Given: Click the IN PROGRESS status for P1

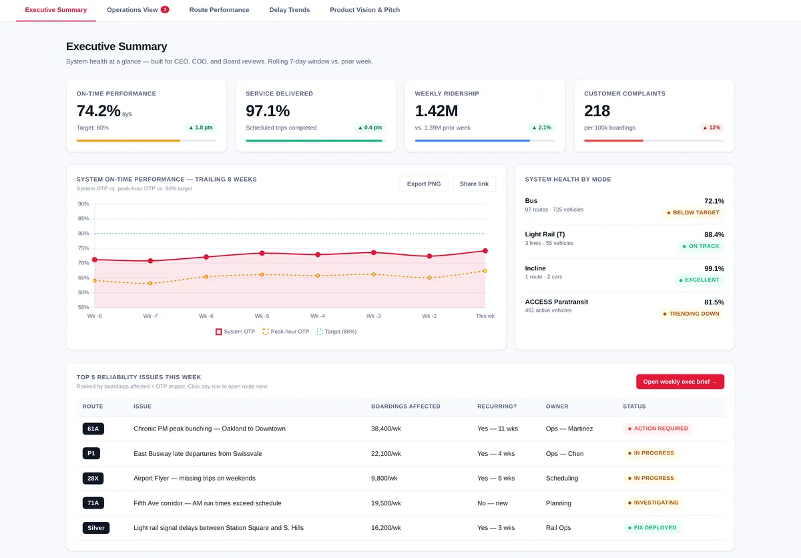Looking at the screenshot, I should [x=651, y=453].
